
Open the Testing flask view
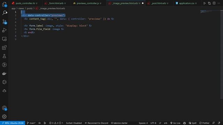[x=4, y=56]
